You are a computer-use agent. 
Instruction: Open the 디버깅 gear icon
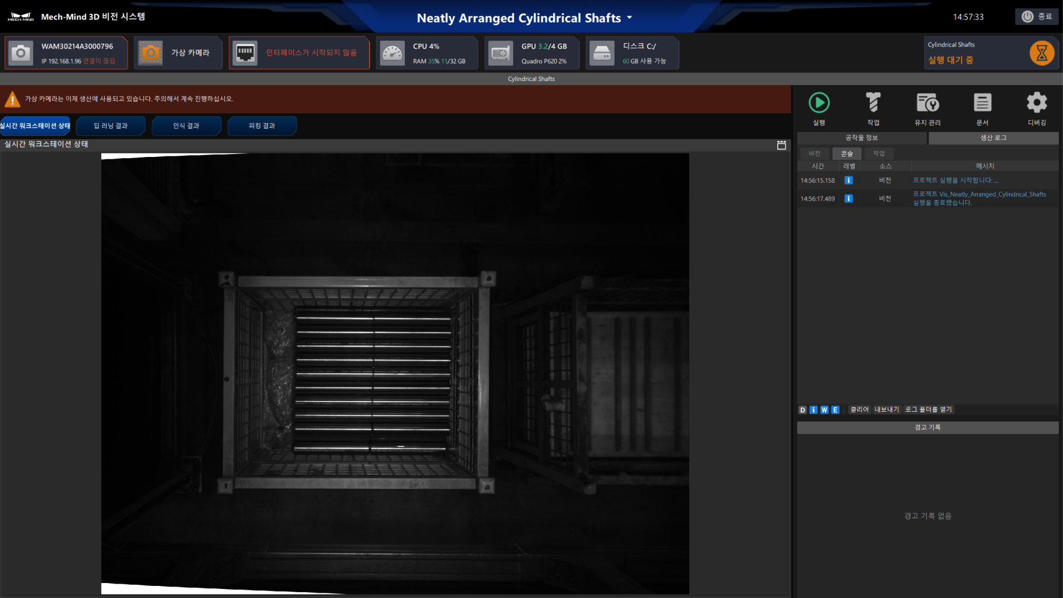[x=1037, y=103]
